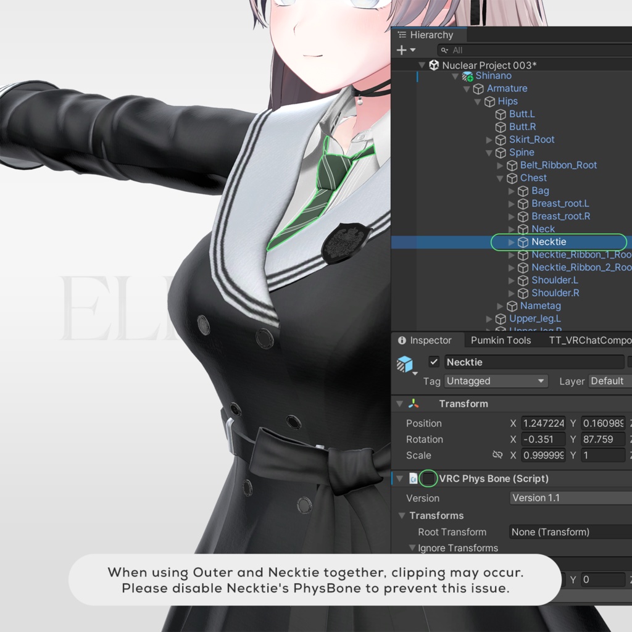Screen dimensions: 632x632
Task: Click the Necktie_Ribbon_2 cube icon
Action: (523, 268)
